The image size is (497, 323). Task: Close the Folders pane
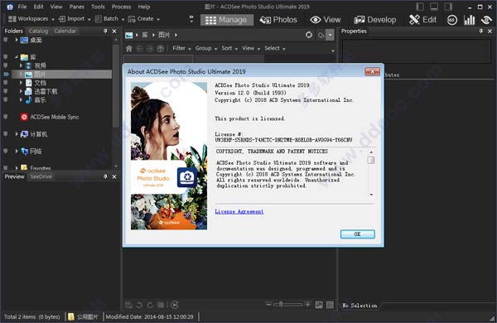[114, 31]
